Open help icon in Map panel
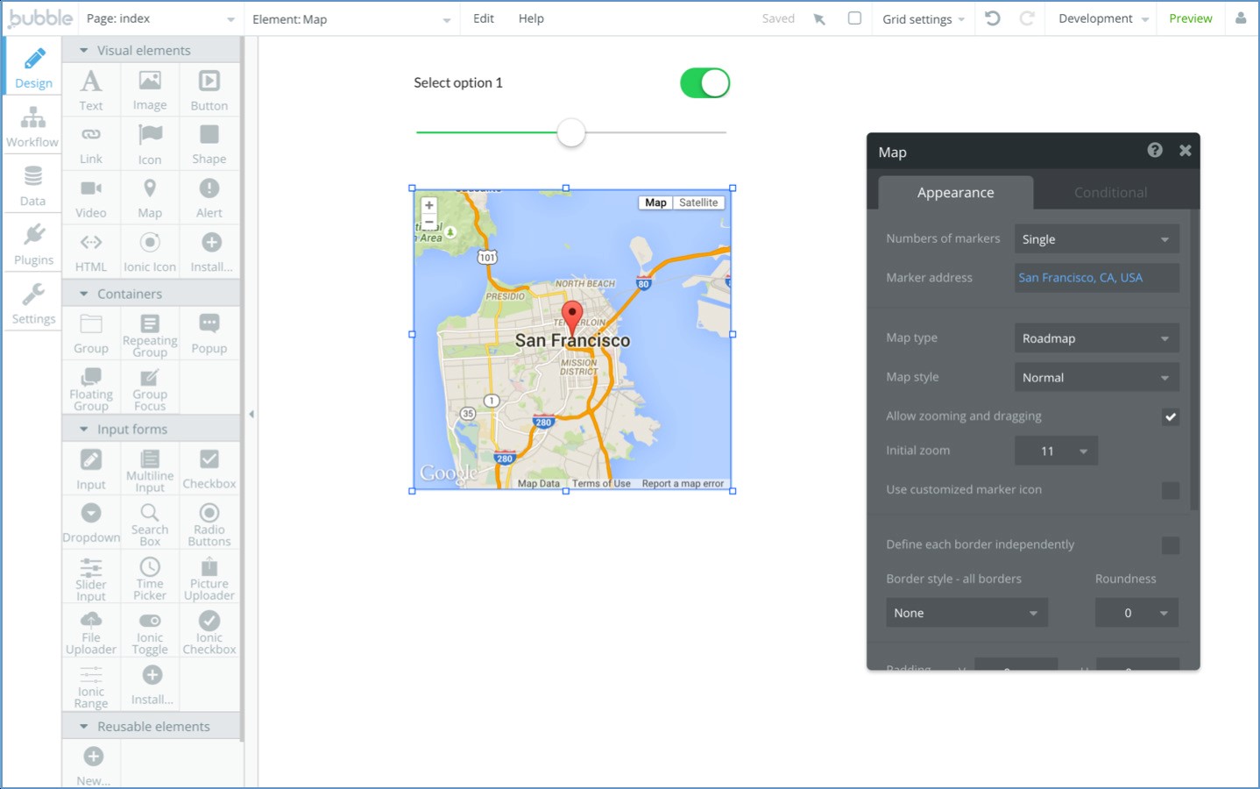 (x=1155, y=150)
